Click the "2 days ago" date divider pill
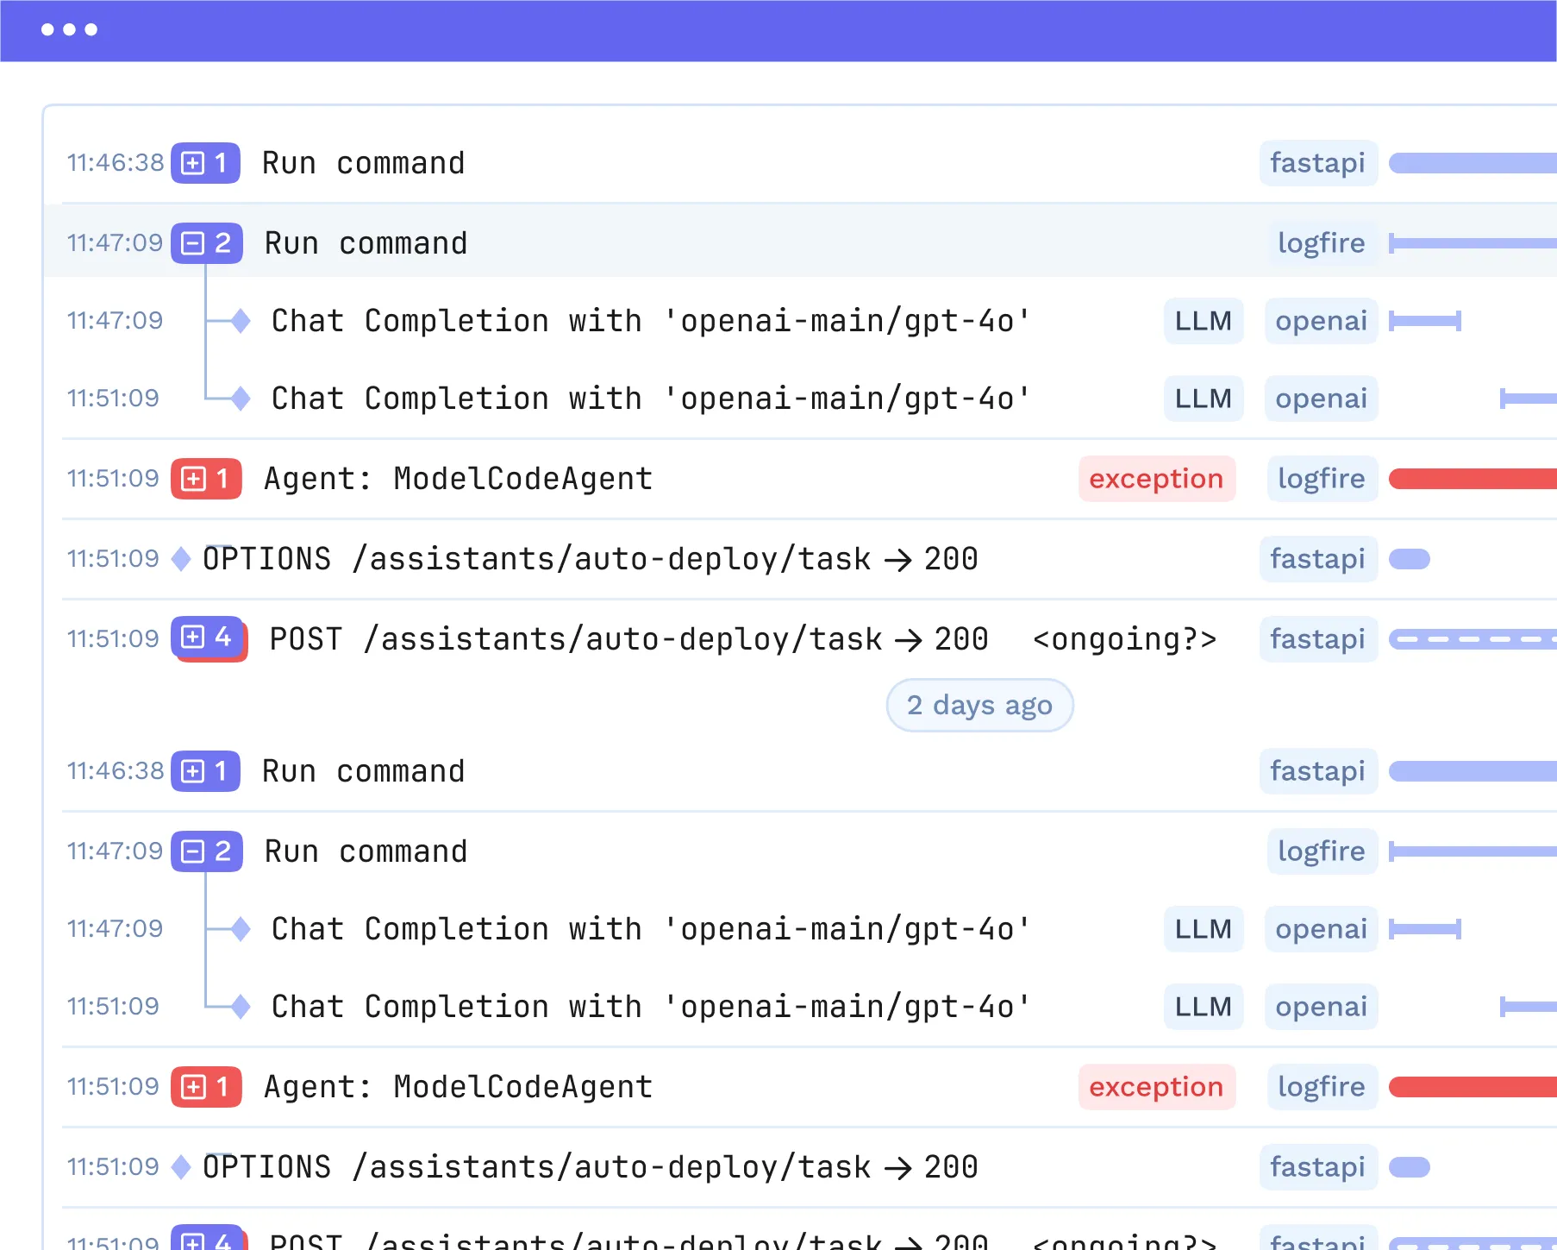Screen dimensions: 1557x1250 (x=979, y=705)
